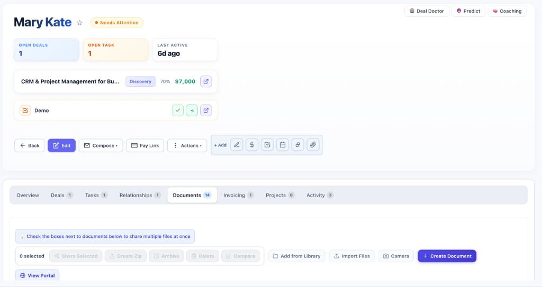Click the Compare button
The height and width of the screenshot is (287, 542).
(241, 256)
